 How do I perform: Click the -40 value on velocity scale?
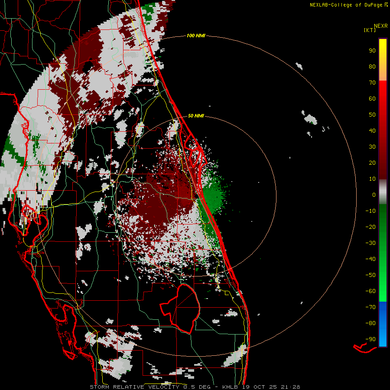[370, 259]
